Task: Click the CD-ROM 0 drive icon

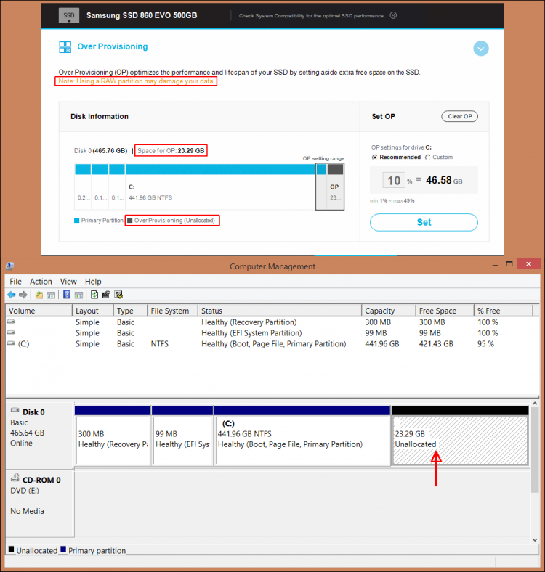Action: pos(15,478)
